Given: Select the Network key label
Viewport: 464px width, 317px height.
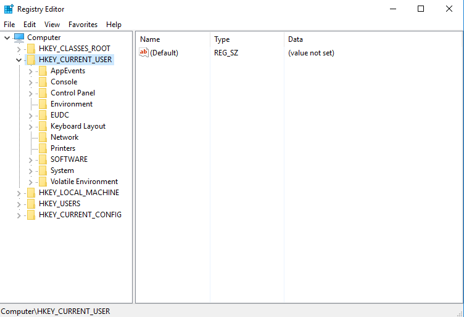Looking at the screenshot, I should click(65, 137).
